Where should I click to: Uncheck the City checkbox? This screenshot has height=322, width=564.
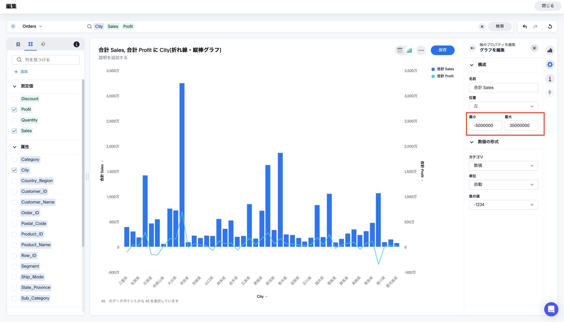point(14,170)
